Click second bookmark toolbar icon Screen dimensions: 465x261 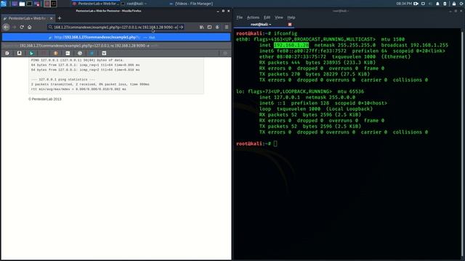point(20,53)
